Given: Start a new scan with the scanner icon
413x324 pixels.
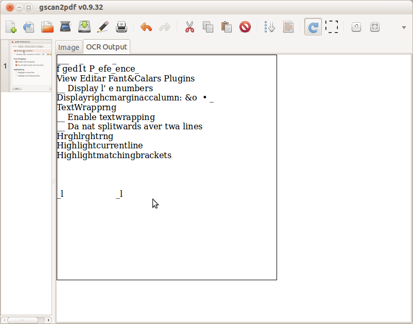Looking at the screenshot, I should click(66, 27).
